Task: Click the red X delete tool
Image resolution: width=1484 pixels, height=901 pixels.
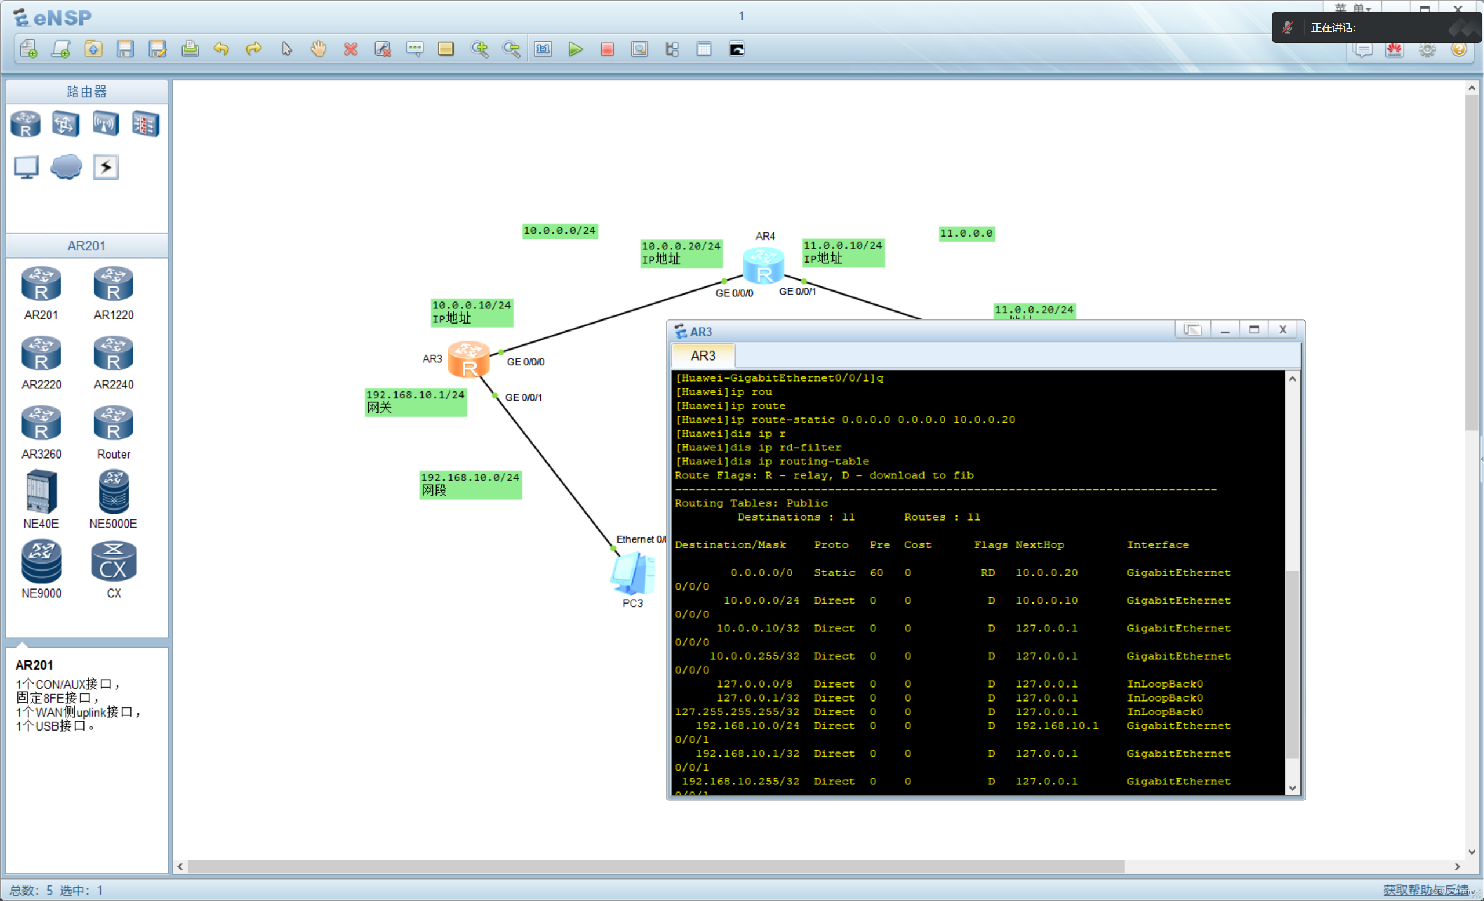Action: 351,49
